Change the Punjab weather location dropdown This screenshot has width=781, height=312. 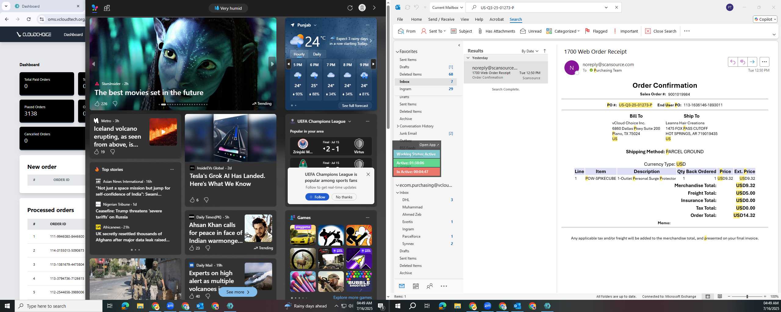click(315, 25)
